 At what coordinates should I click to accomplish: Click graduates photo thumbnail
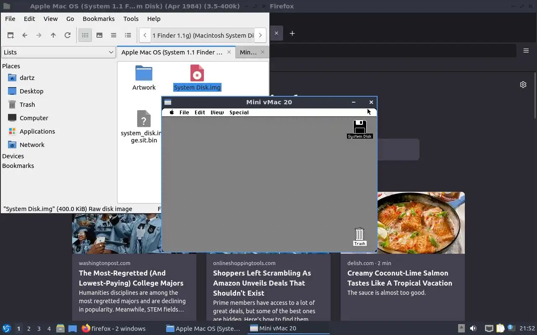pyautogui.click(x=117, y=234)
